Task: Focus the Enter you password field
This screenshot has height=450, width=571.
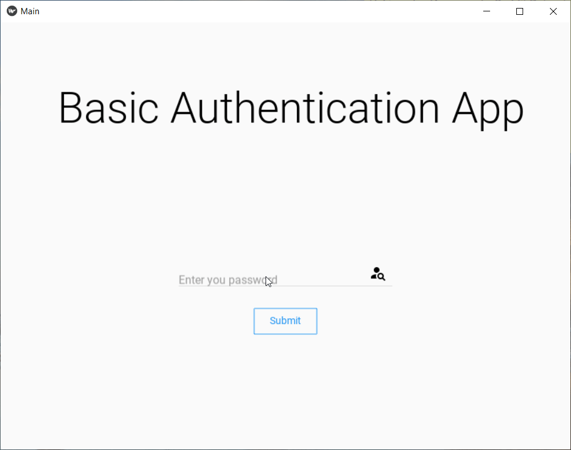Action: [285, 277]
